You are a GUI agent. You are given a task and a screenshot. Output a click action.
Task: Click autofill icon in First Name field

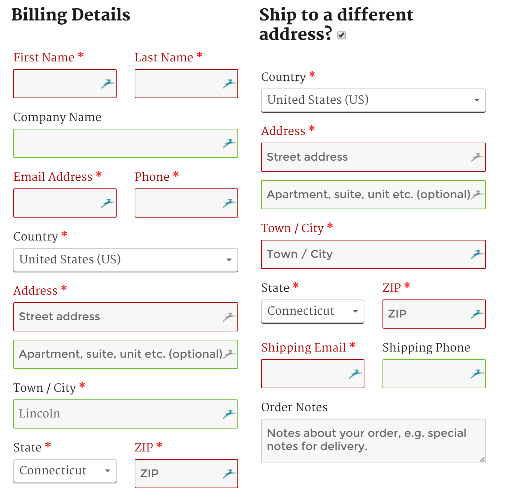(108, 84)
